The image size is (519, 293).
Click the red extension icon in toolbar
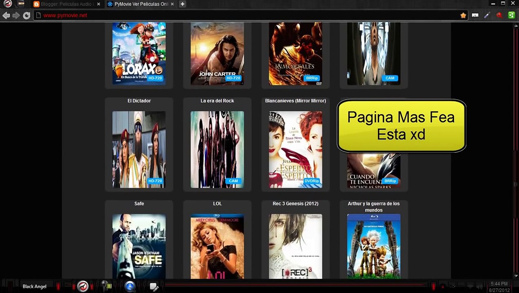499,15
